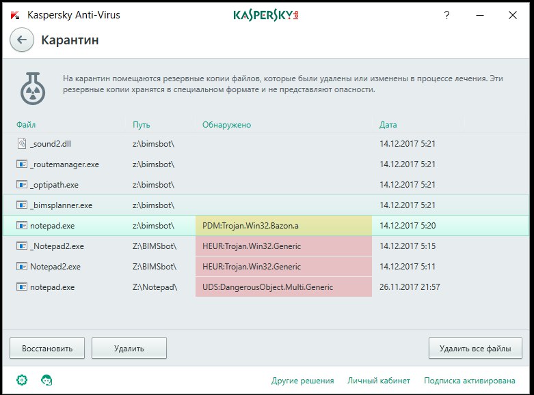This screenshot has height=395, width=534.
Task: Click the _sound2.dll file icon
Action: (x=22, y=144)
